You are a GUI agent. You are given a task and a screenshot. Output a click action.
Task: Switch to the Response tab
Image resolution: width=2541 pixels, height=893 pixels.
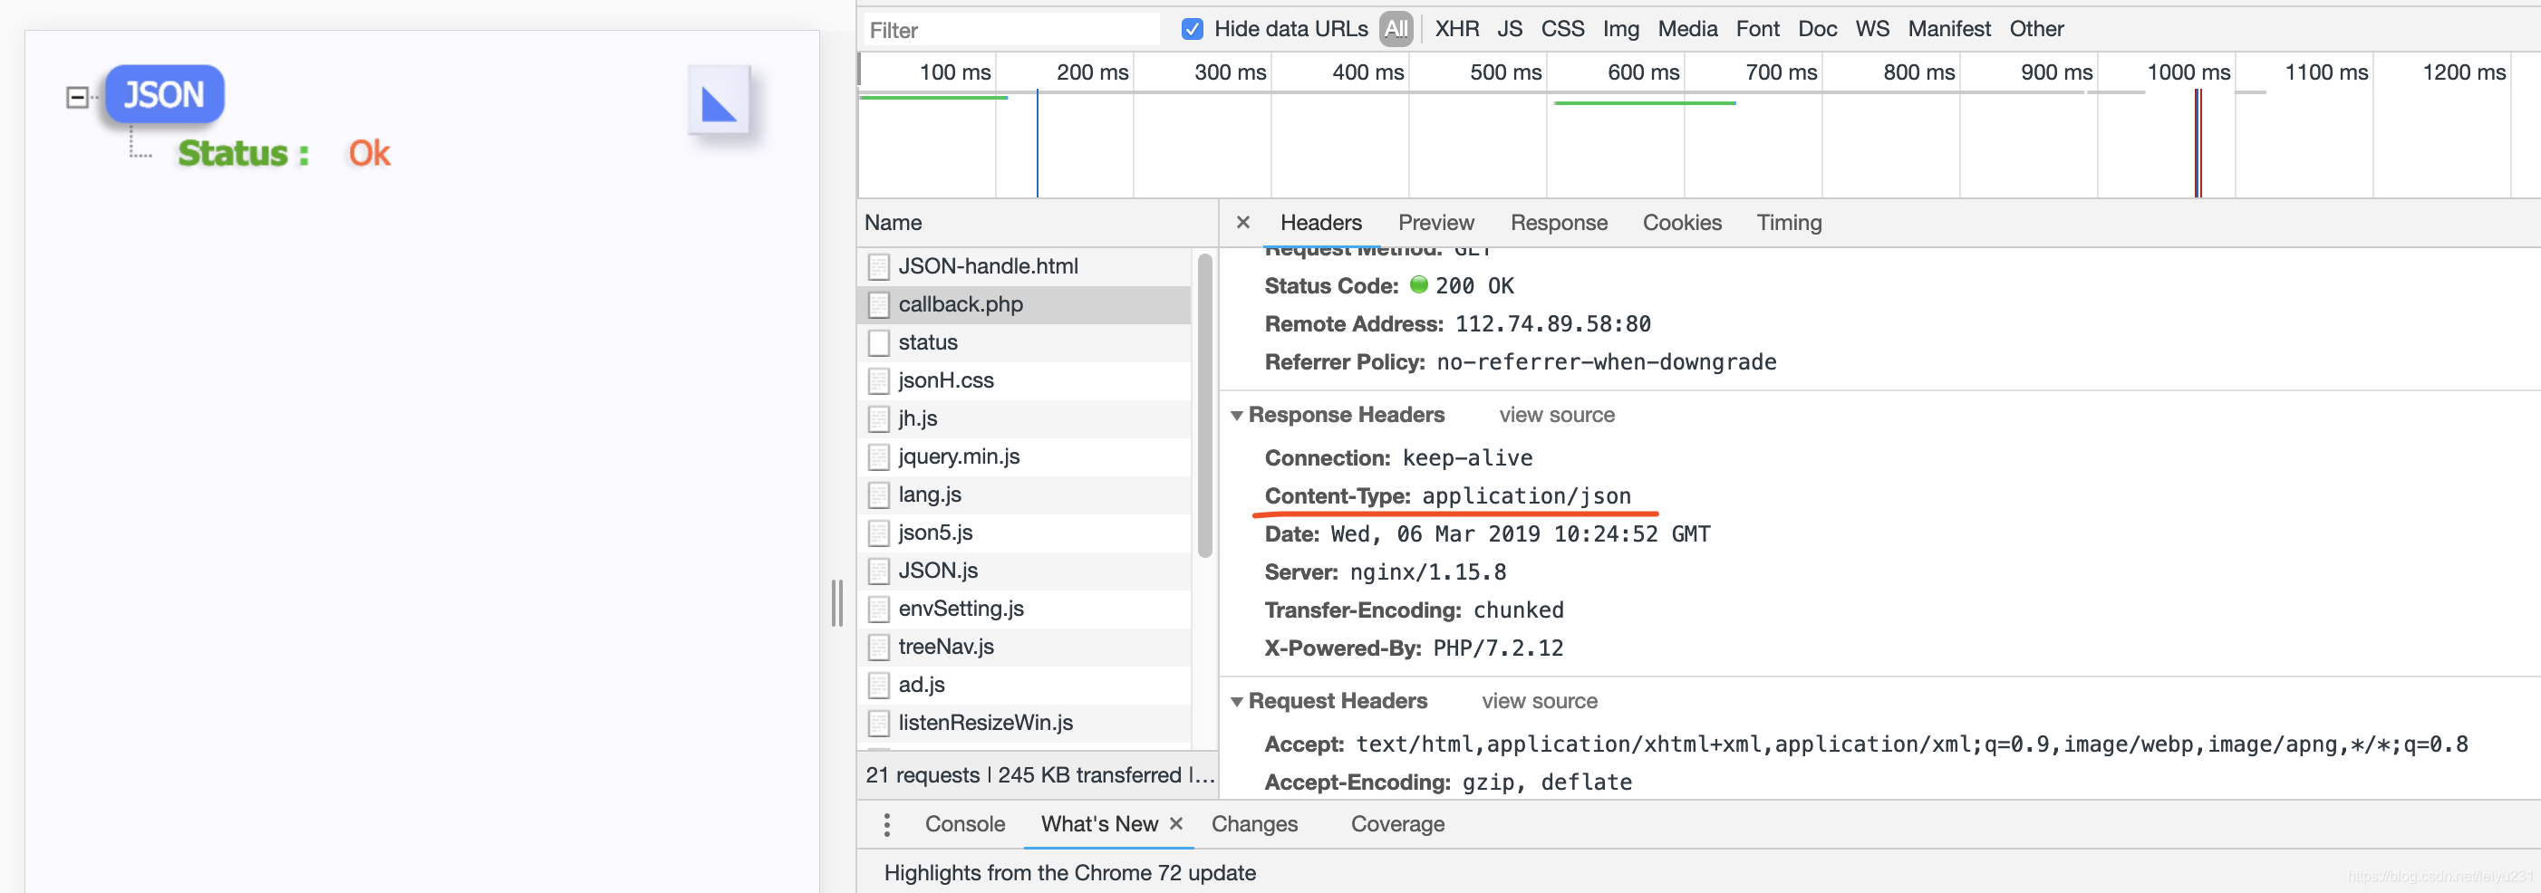pos(1559,223)
